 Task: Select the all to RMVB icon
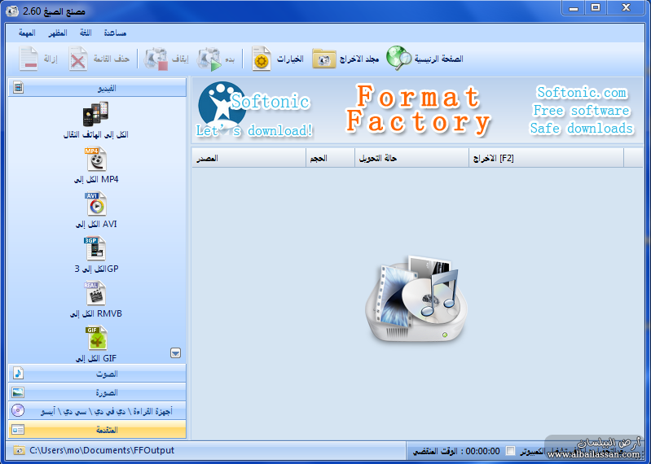coord(95,293)
